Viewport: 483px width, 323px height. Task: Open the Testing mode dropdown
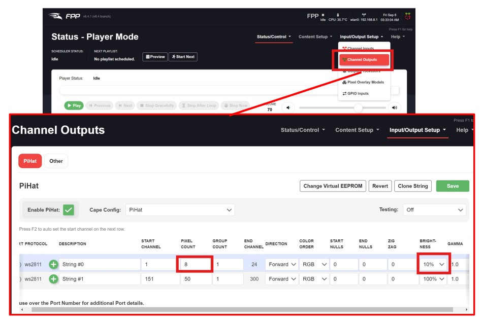(x=434, y=209)
